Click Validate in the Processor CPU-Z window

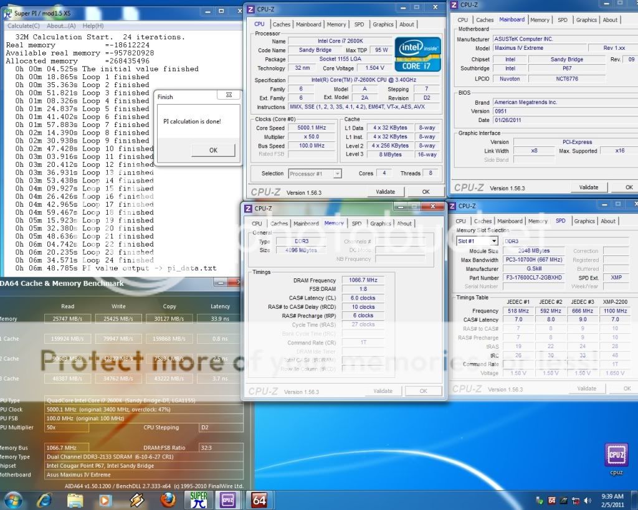[385, 192]
